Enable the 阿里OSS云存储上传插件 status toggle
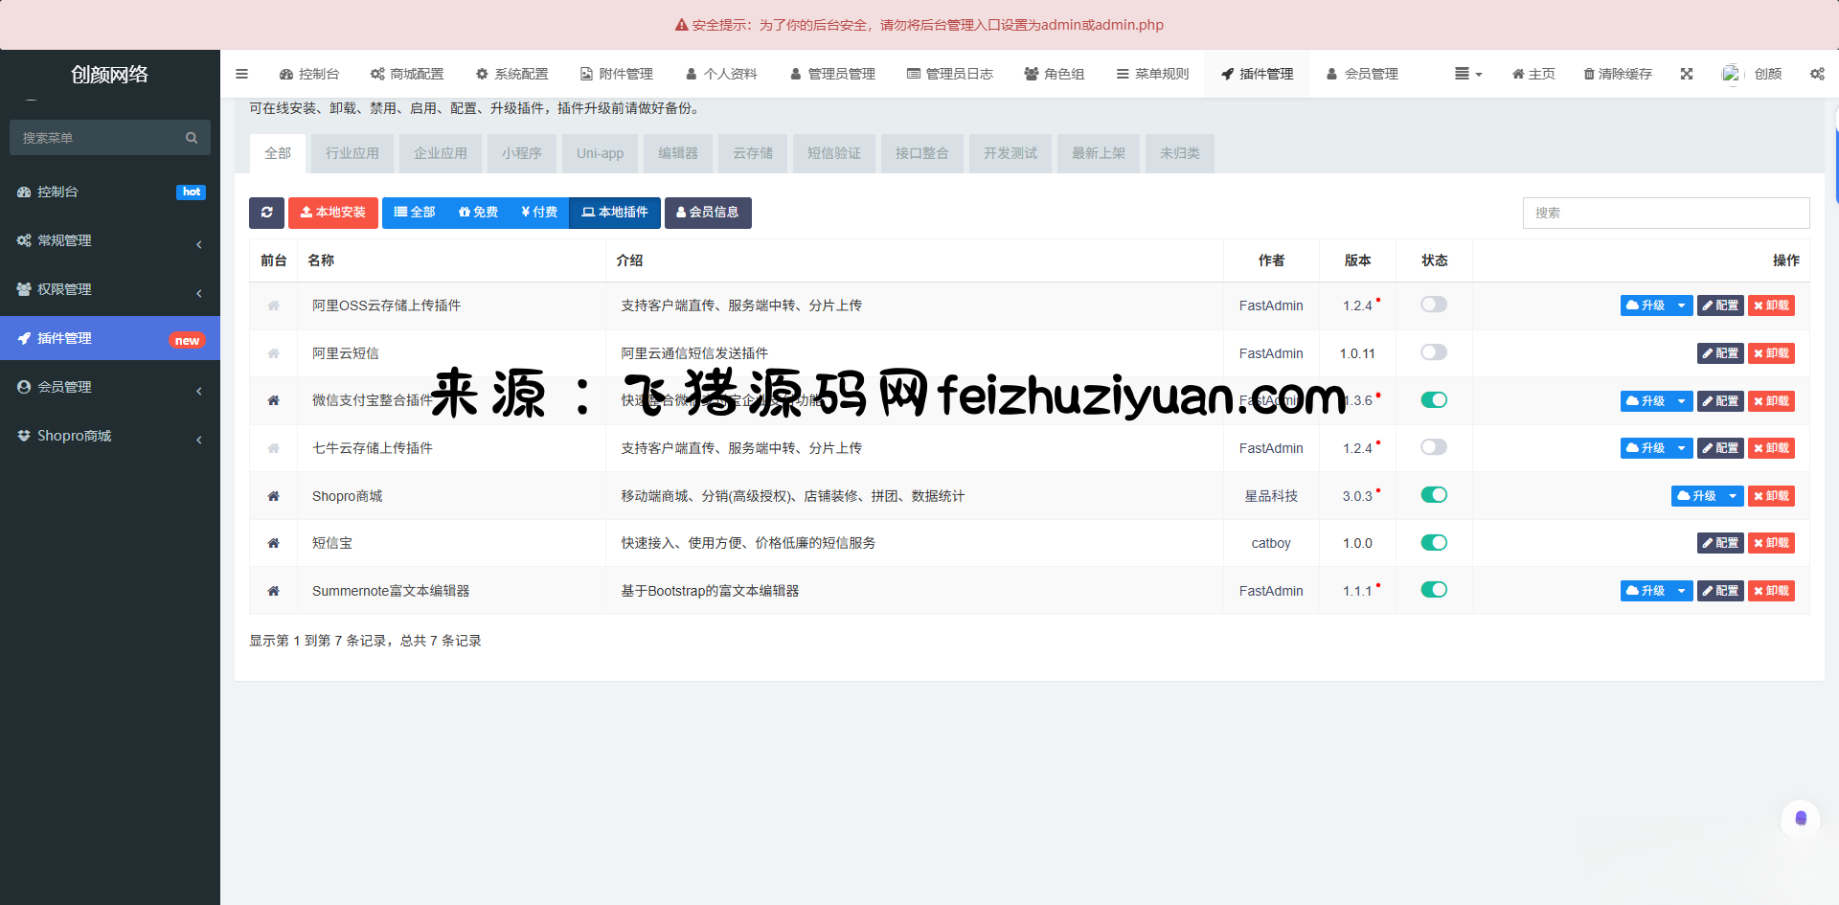The height and width of the screenshot is (905, 1839). tap(1434, 305)
